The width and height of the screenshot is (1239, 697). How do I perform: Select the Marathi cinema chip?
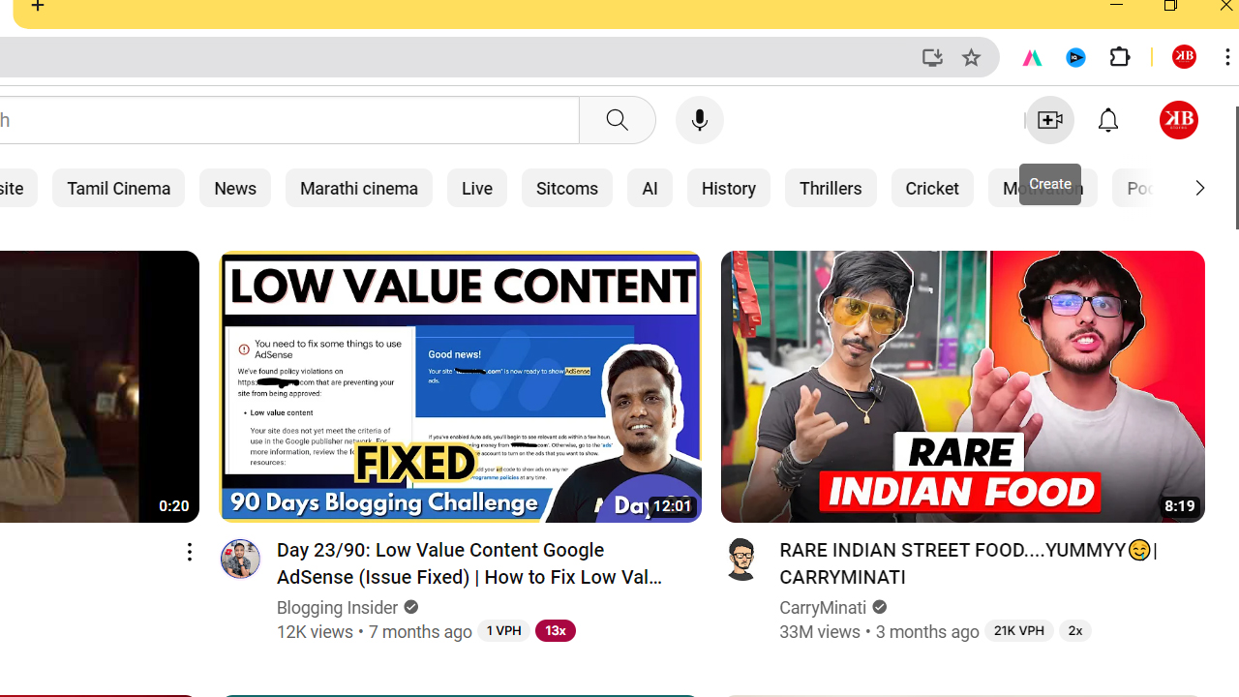(359, 188)
